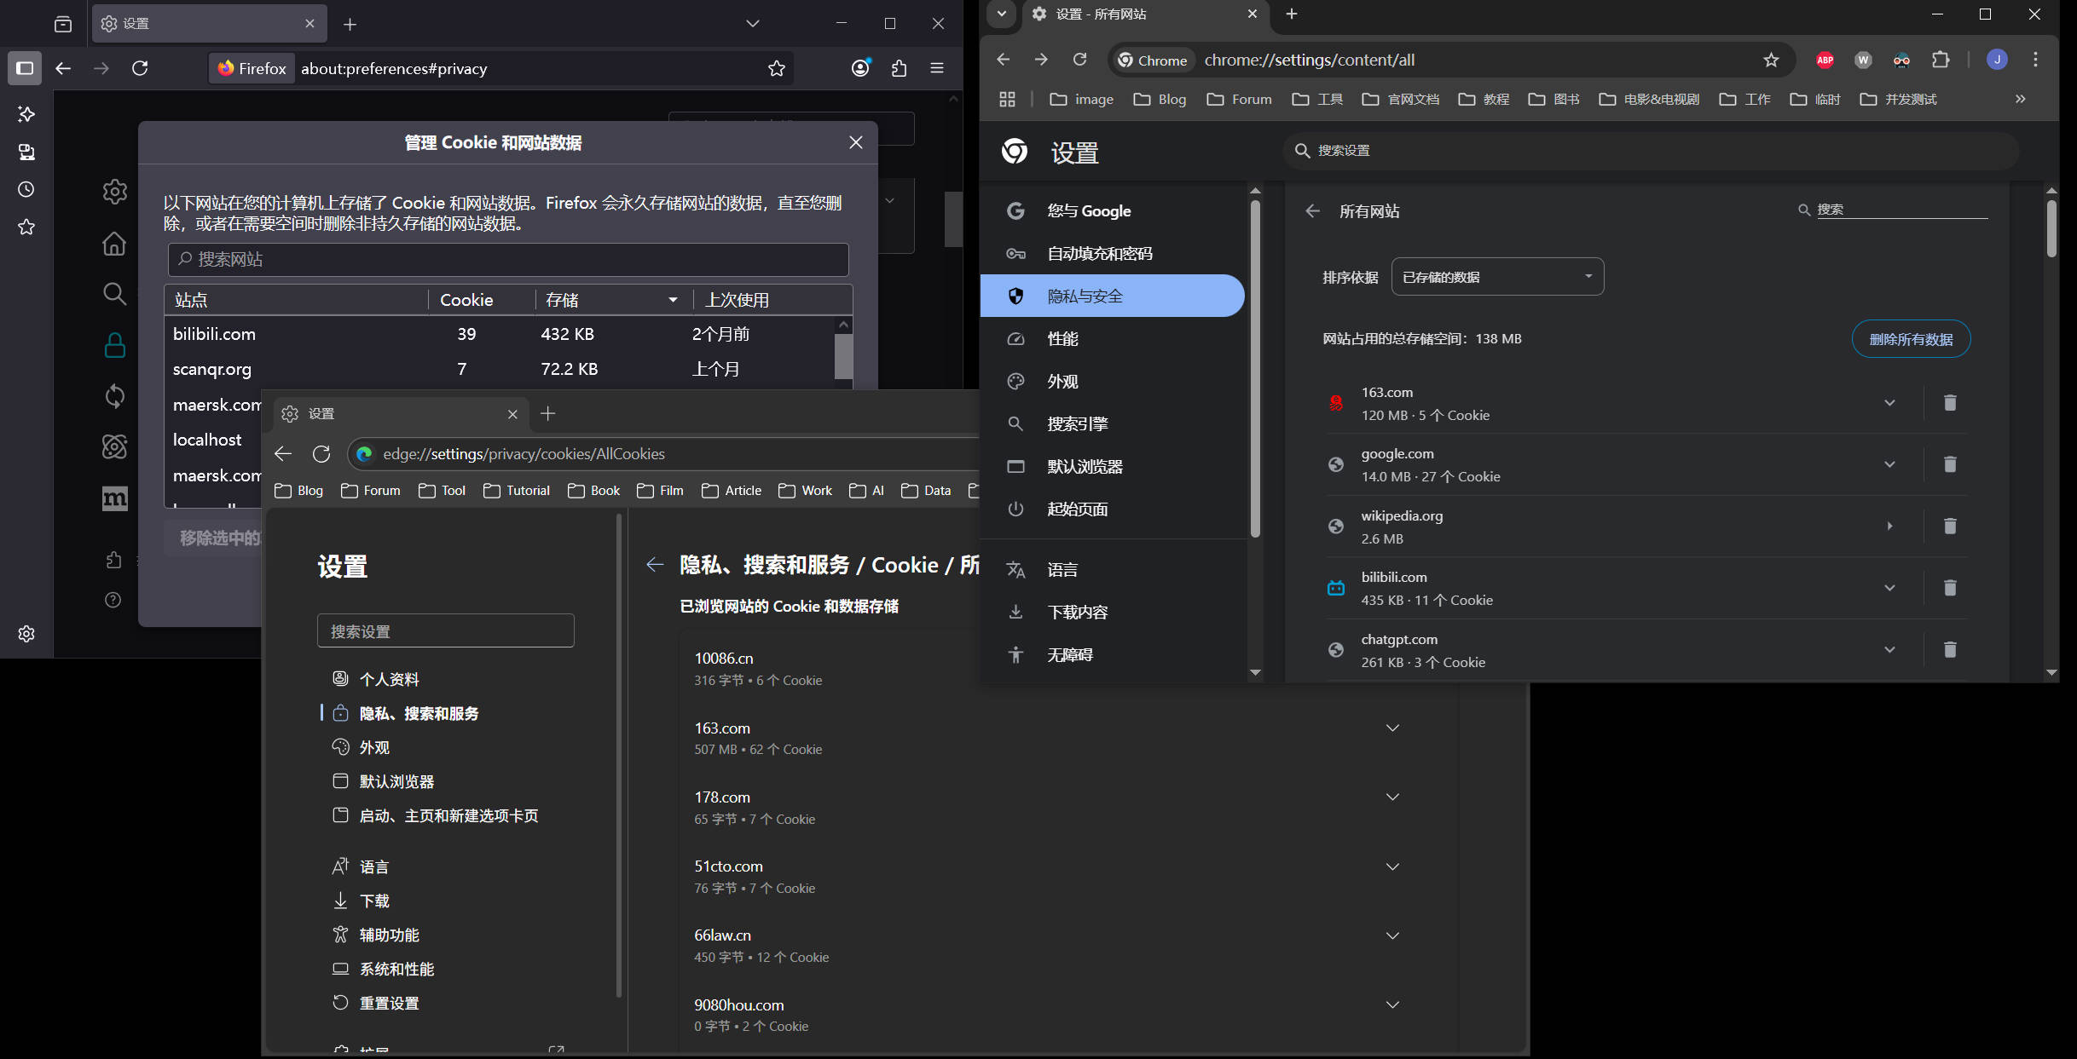
Task: Click Chrome site search field 搜索
Action: (1901, 210)
